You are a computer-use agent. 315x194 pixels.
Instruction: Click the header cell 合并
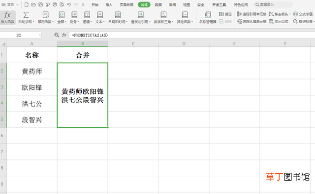[x=83, y=55]
